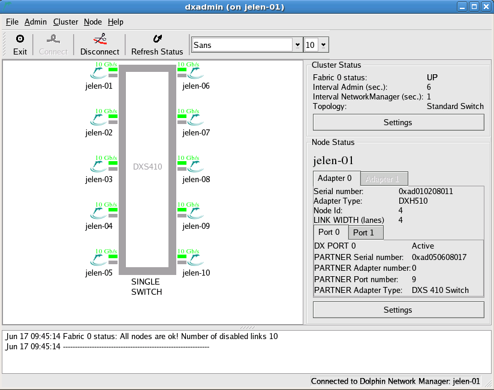This screenshot has width=494, height=390.
Task: Click the green link indicator of jelen-05
Action: point(113,256)
